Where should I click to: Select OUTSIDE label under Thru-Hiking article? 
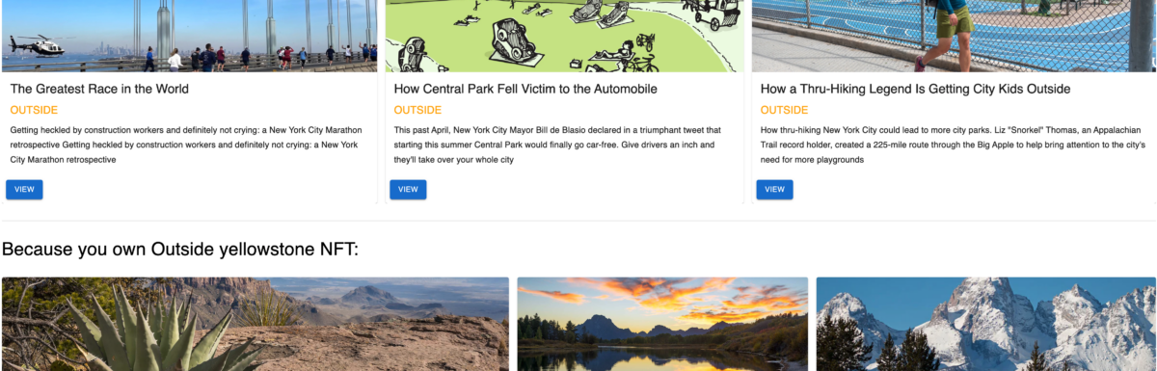point(784,110)
